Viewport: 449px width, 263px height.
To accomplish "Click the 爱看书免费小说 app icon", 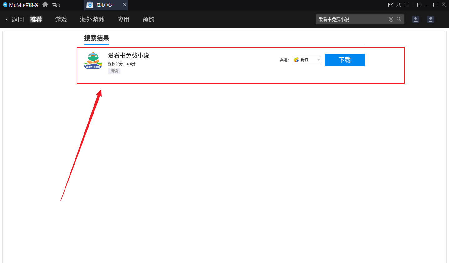I will pos(93,60).
